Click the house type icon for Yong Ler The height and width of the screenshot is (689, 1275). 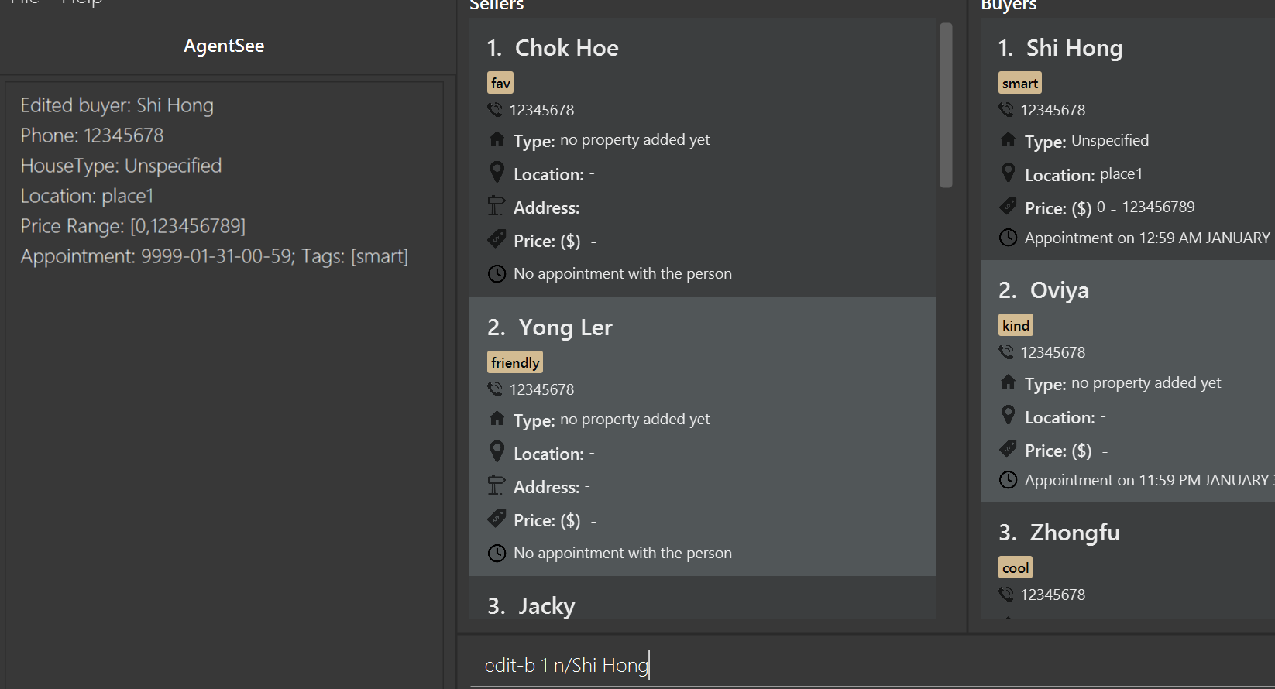tap(497, 418)
